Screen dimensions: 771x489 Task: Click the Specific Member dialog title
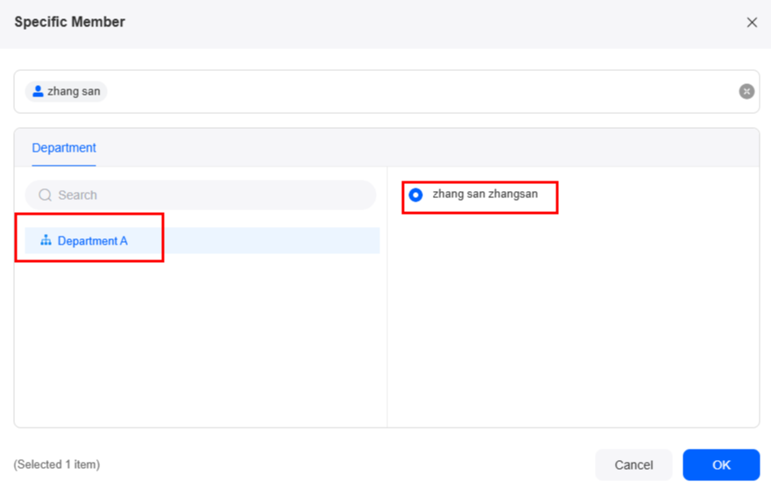(69, 22)
